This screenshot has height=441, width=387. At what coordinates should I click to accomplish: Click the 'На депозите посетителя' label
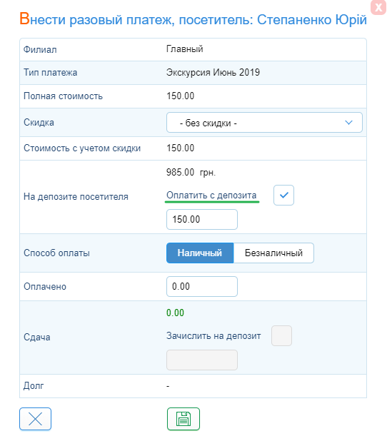click(x=76, y=196)
